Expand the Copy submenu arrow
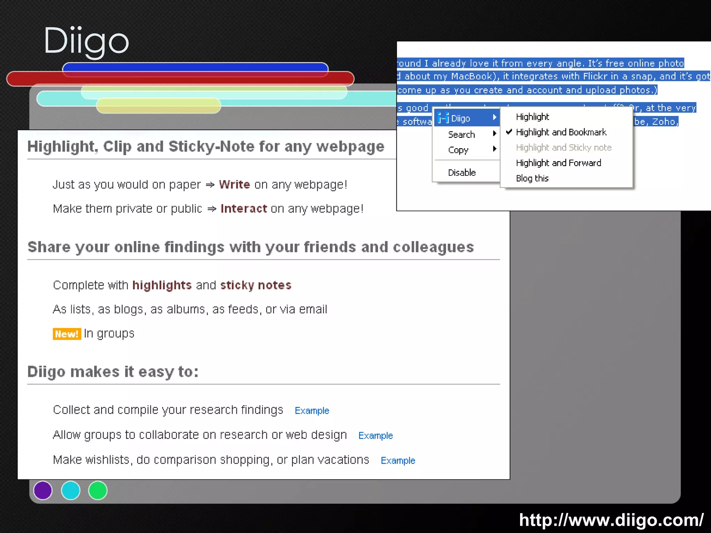The image size is (711, 533). tap(495, 149)
